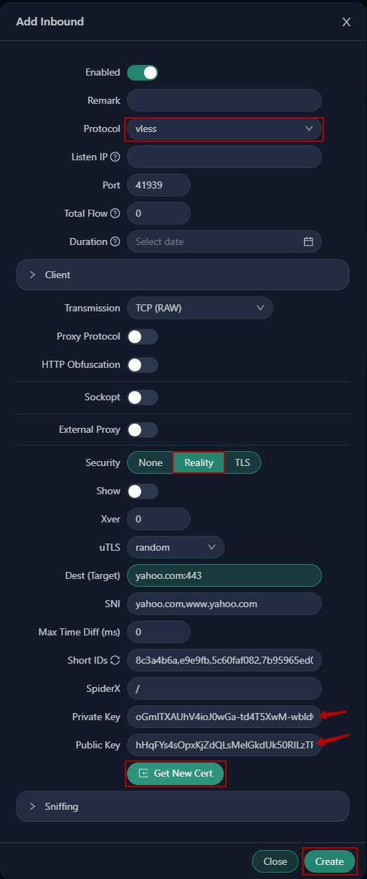
Task: Click the Duration help icon
Action: coord(115,241)
